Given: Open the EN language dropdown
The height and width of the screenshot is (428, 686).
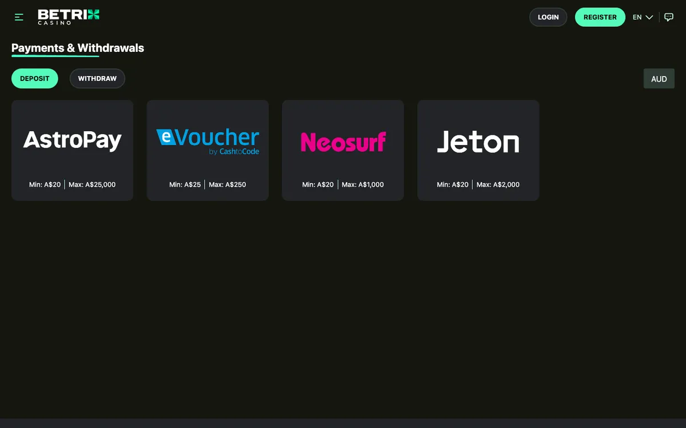Looking at the screenshot, I should (x=643, y=17).
